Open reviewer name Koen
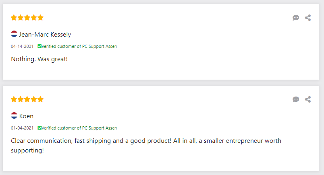324x175 pixels. [26, 116]
